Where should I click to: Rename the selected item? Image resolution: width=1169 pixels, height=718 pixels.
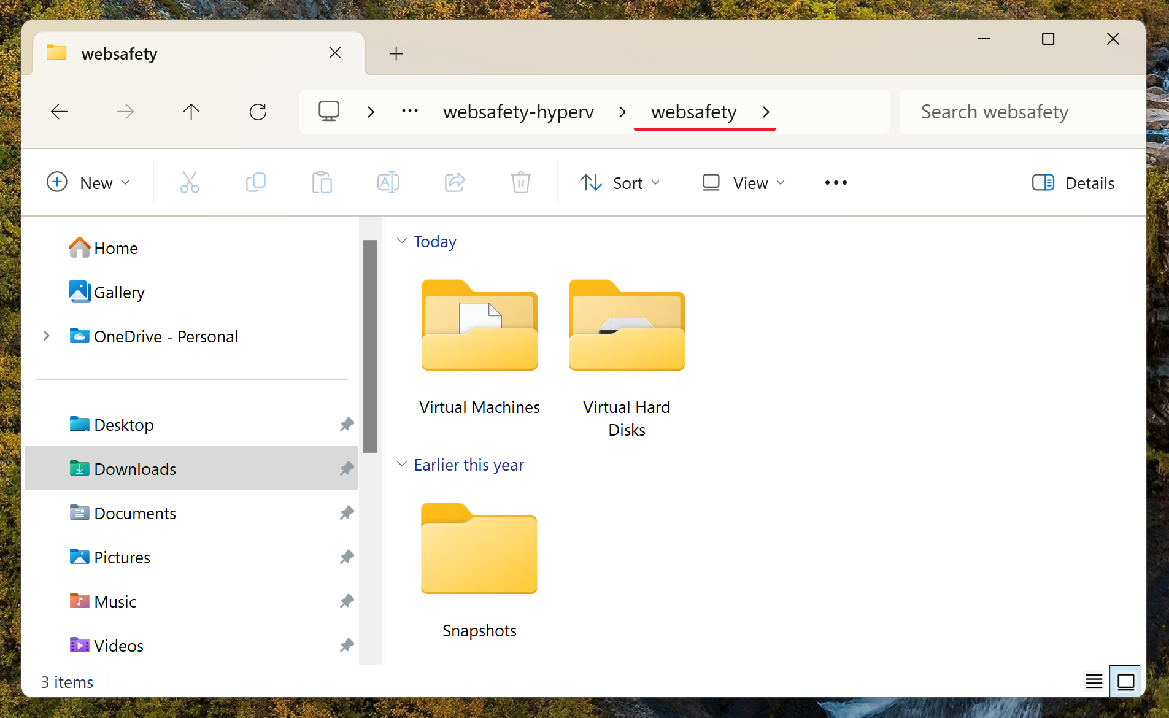pos(388,182)
